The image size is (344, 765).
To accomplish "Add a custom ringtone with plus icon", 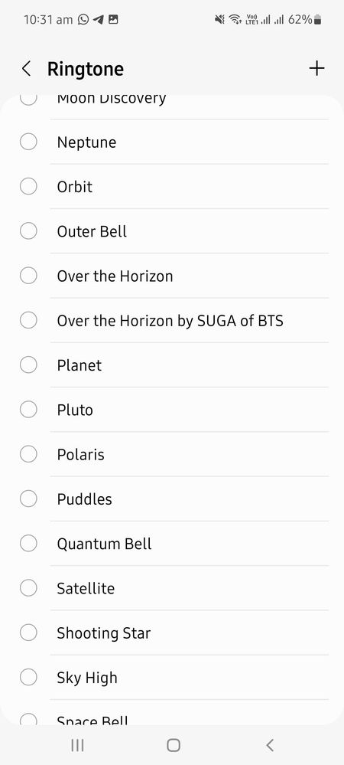I will pyautogui.click(x=316, y=68).
